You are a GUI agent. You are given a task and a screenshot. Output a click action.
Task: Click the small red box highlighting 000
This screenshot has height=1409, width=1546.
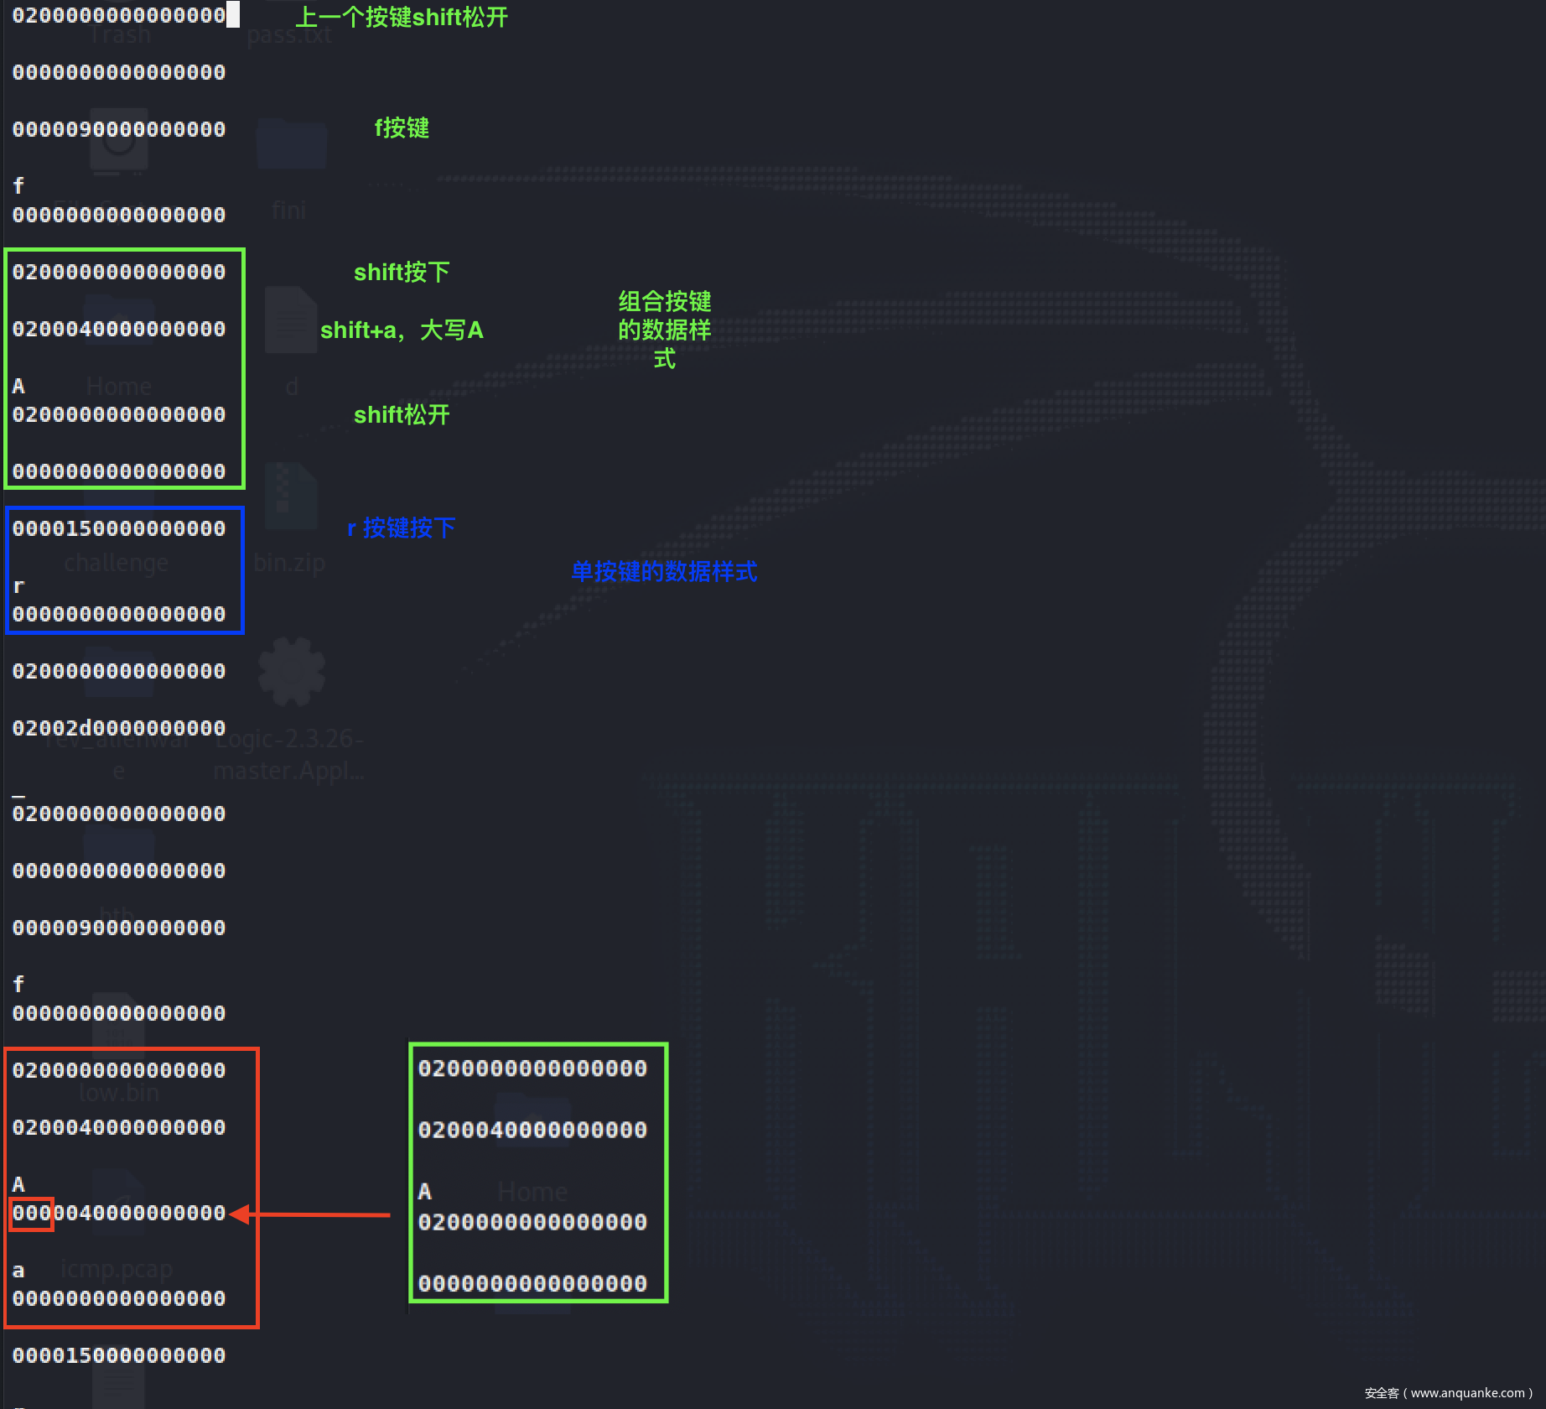click(31, 1214)
